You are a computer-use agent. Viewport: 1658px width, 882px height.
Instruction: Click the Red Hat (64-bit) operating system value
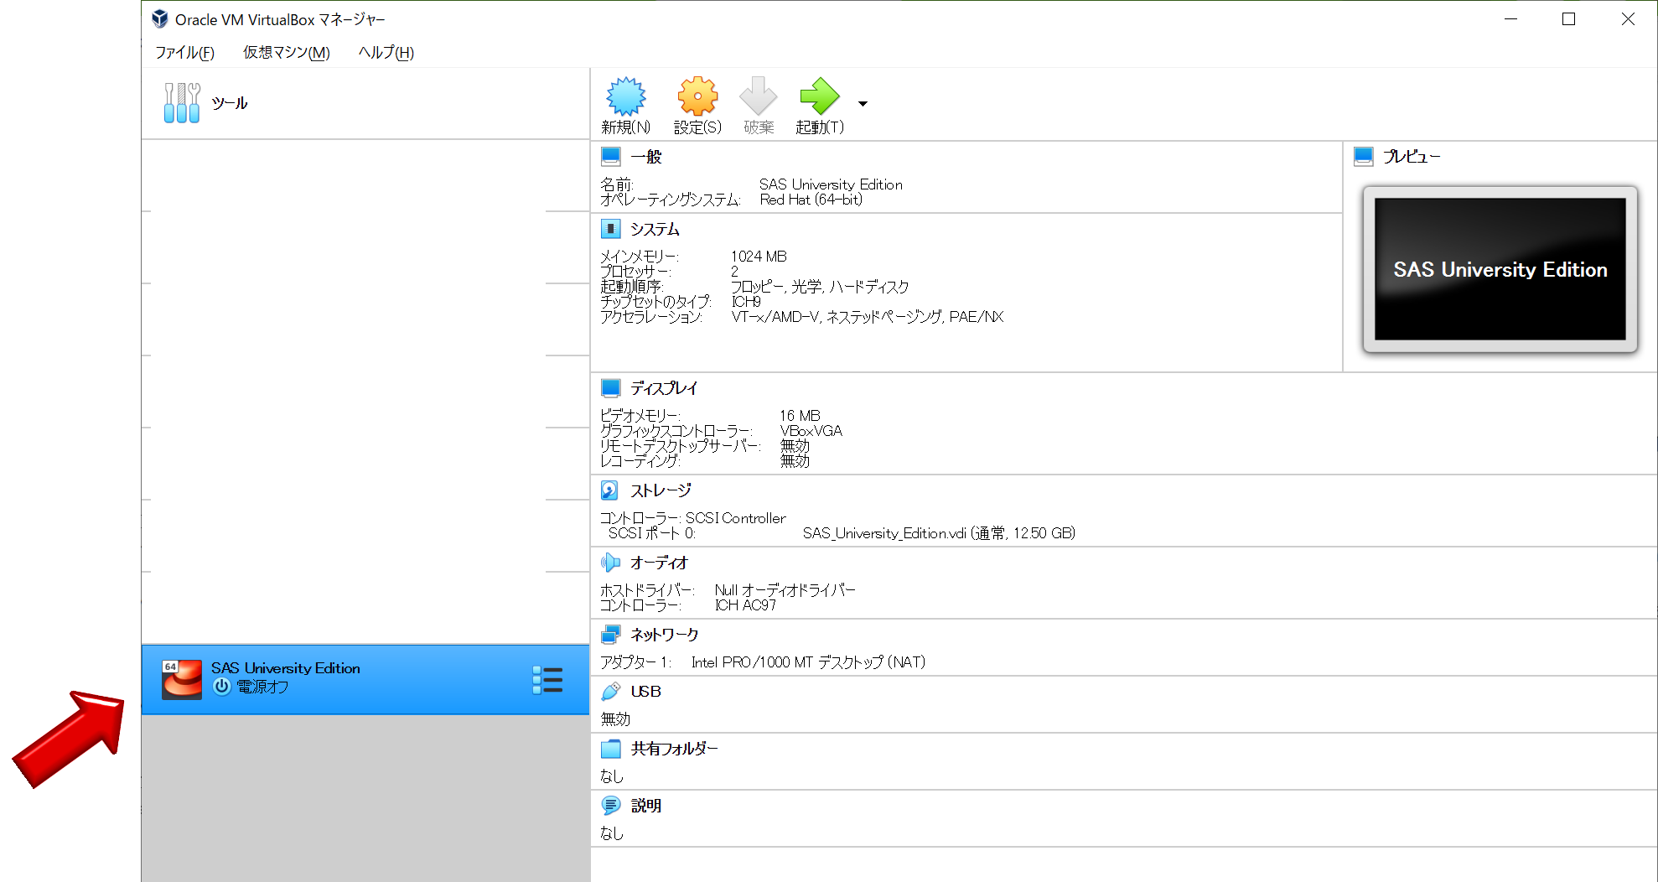click(811, 200)
